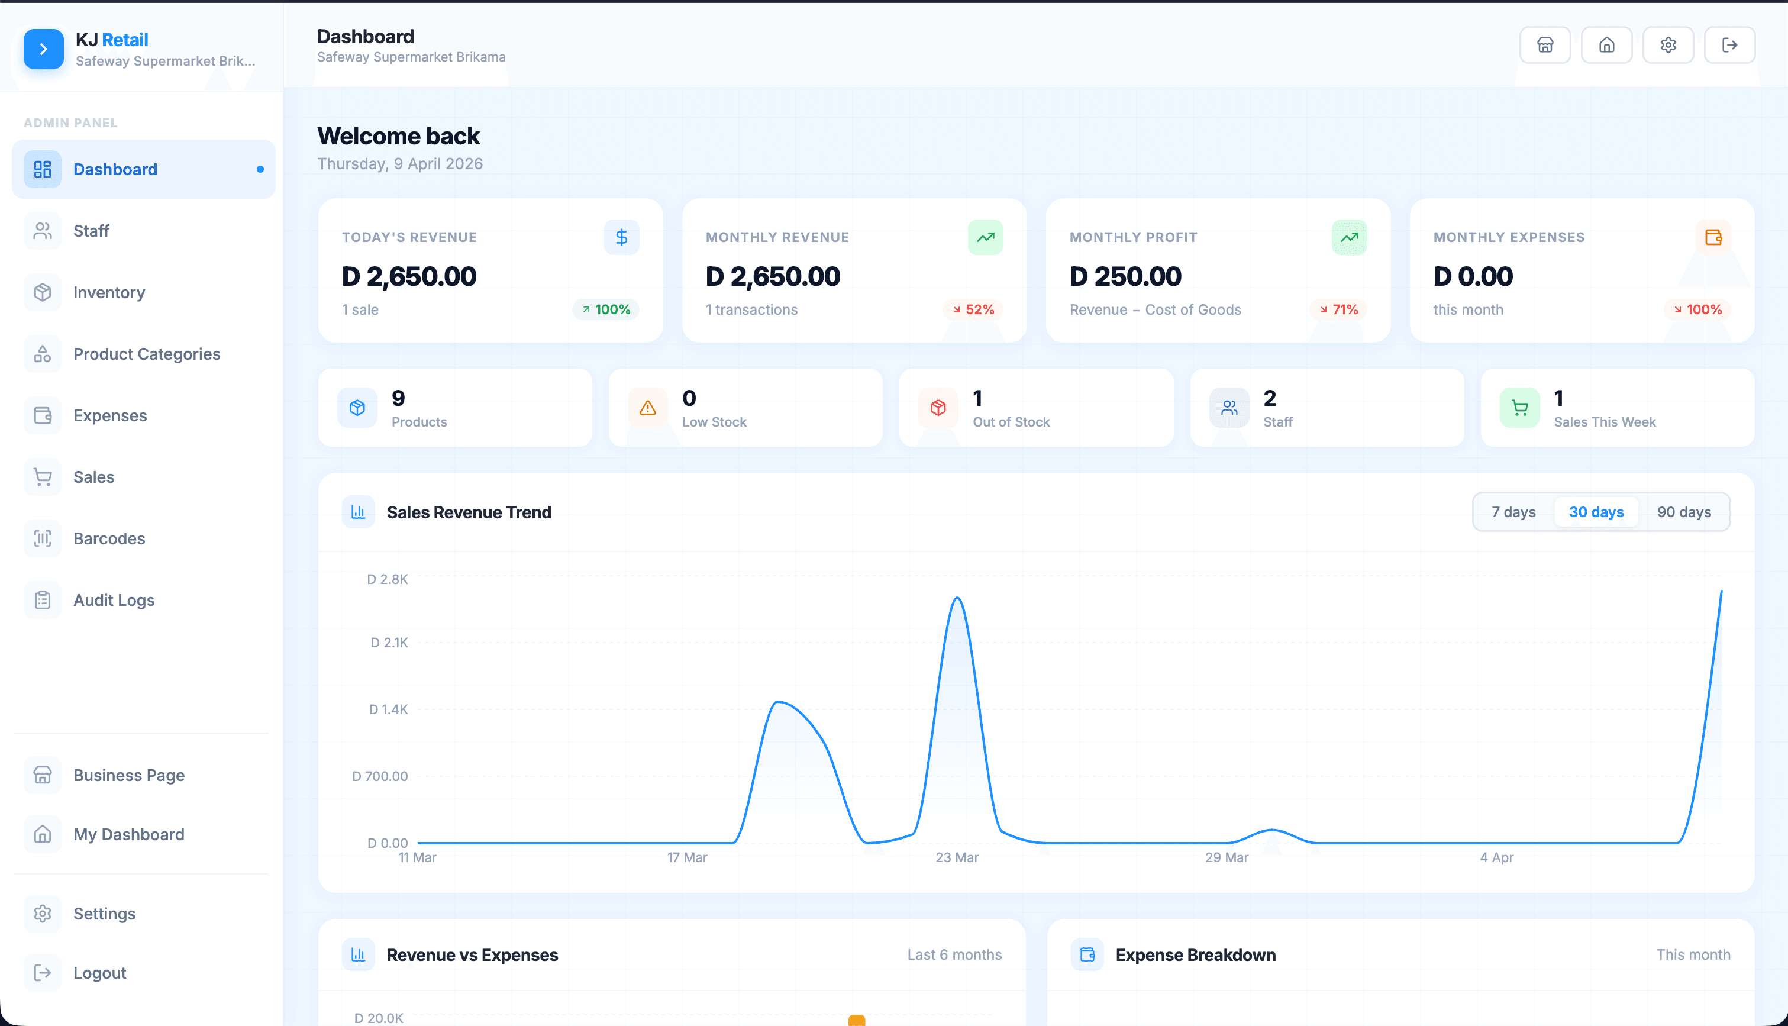
Task: Open the Business Page link
Action: [128, 775]
